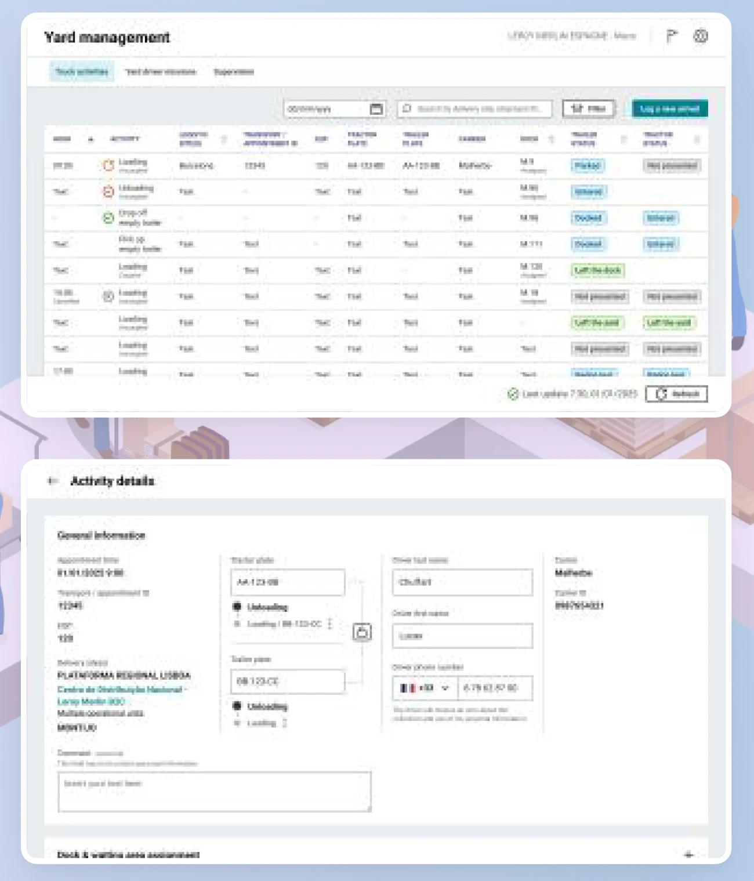Click the Refresh button
The height and width of the screenshot is (881, 754).
click(x=676, y=394)
